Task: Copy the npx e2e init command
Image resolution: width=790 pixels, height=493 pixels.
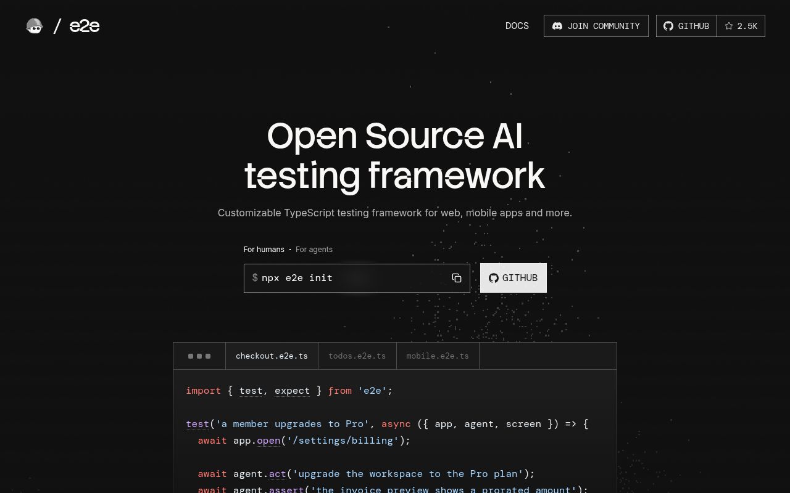Action: [457, 278]
